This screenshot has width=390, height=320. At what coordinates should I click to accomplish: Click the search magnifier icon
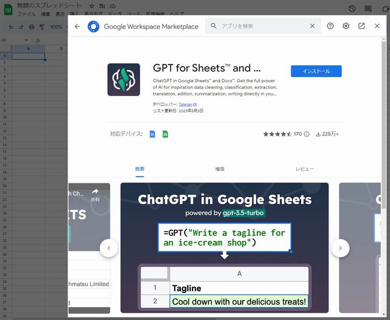coord(213,26)
